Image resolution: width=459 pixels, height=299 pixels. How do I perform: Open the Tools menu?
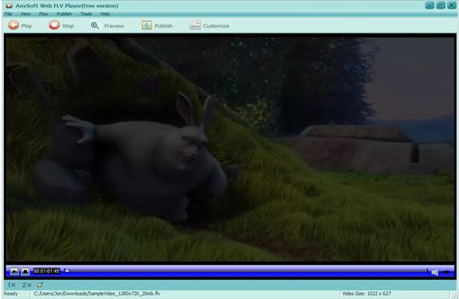(x=86, y=14)
